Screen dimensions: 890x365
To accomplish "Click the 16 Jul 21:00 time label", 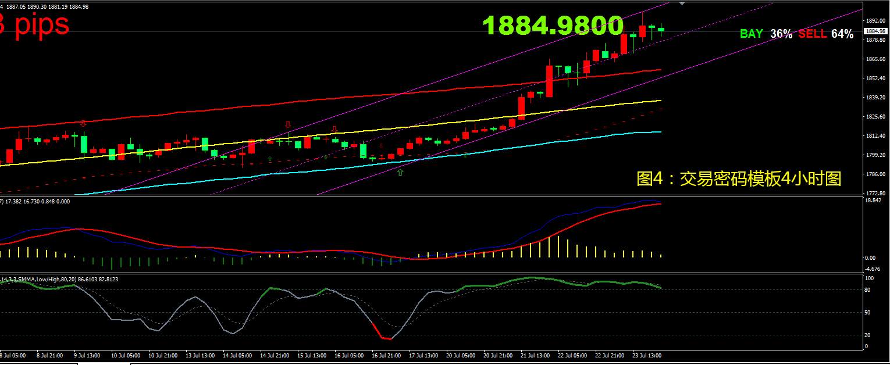I will [x=386, y=355].
